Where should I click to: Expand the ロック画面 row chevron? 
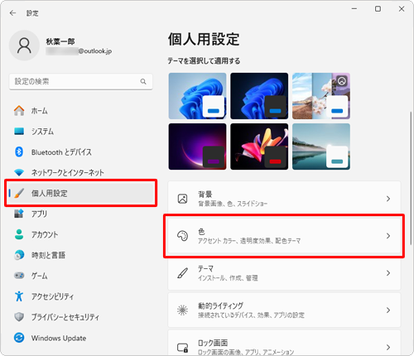coord(388,347)
